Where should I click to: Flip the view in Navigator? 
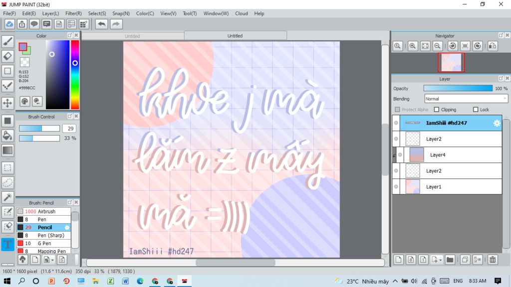(493, 46)
